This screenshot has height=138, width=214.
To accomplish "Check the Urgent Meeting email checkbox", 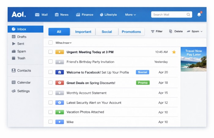I will tap(50, 52).
